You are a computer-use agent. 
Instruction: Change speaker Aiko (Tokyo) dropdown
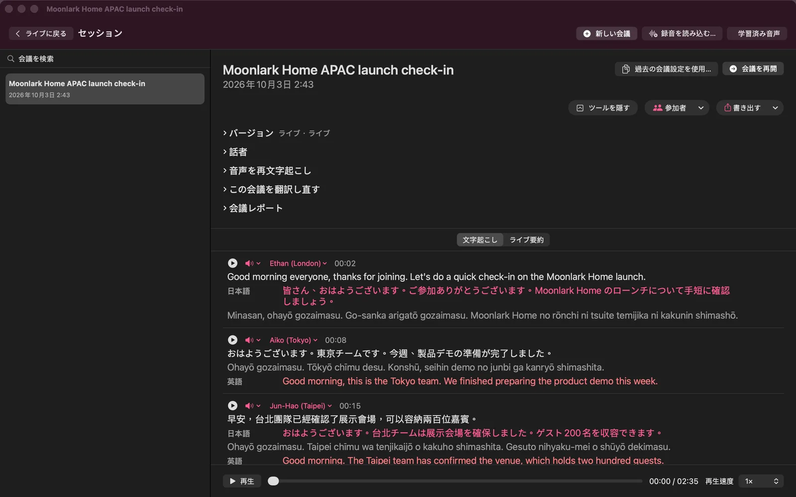tap(294, 340)
